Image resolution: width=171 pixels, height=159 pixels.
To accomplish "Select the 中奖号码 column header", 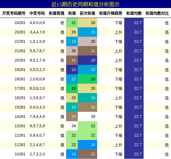I will coord(37,13).
